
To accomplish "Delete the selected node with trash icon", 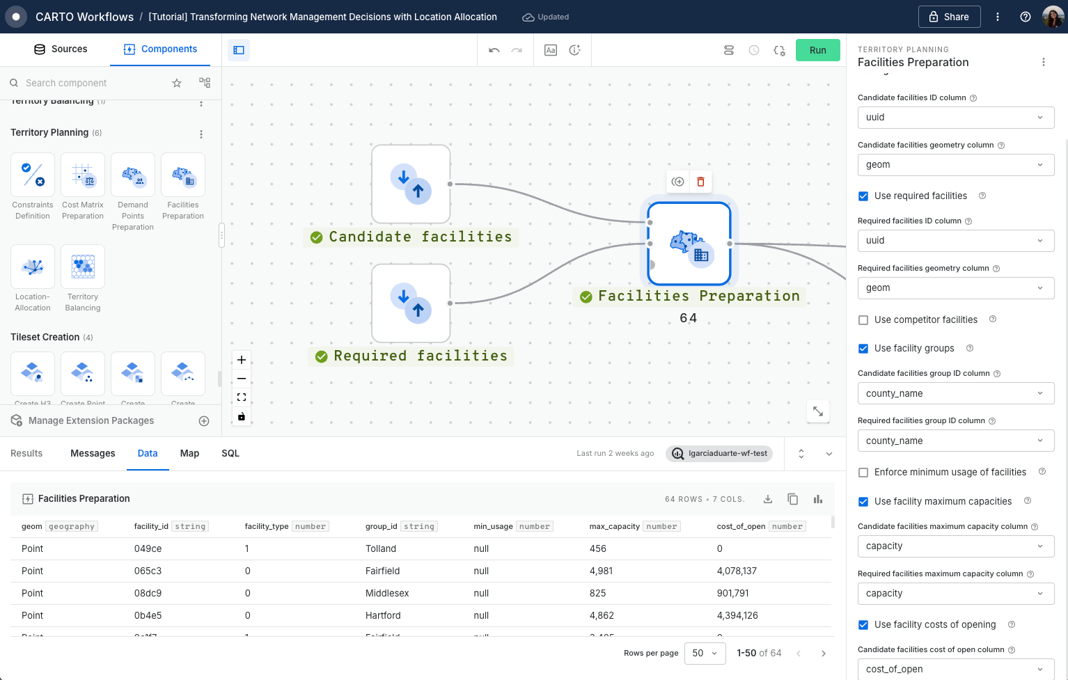I will (x=700, y=182).
